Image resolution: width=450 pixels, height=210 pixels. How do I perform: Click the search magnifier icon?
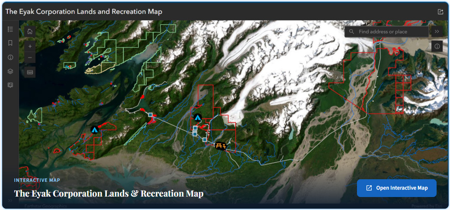351,32
